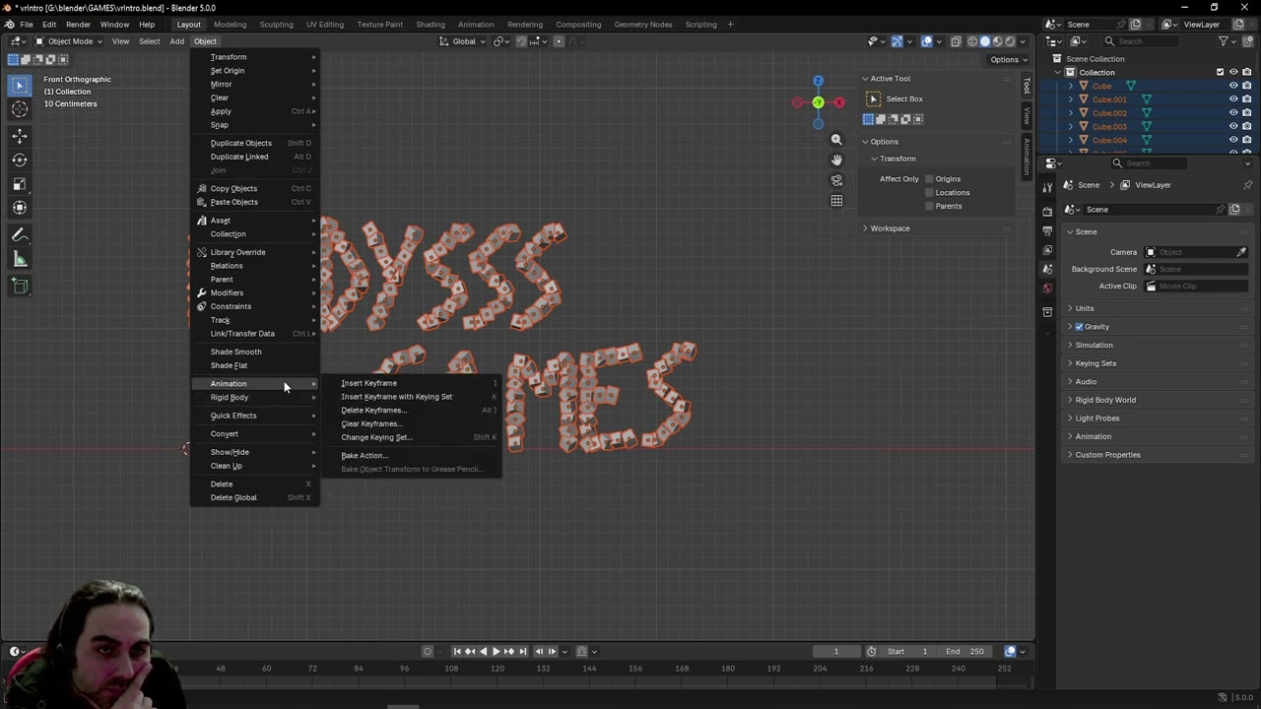Activate the Transform tool

pos(20,208)
